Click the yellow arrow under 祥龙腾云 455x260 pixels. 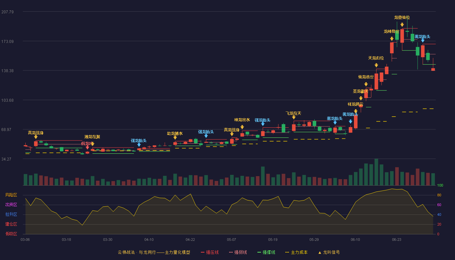click(x=356, y=111)
